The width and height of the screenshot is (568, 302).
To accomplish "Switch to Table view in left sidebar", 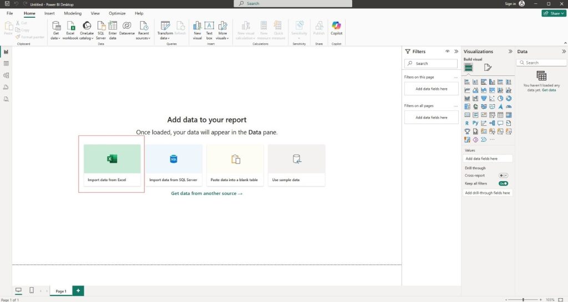I will coord(6,64).
